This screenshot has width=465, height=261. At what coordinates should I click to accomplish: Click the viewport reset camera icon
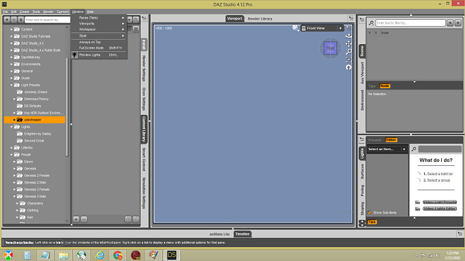click(349, 67)
